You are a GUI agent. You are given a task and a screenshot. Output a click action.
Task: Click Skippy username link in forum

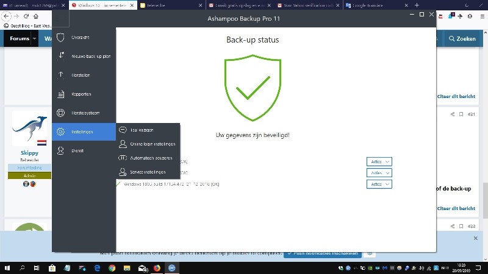pyautogui.click(x=29, y=153)
